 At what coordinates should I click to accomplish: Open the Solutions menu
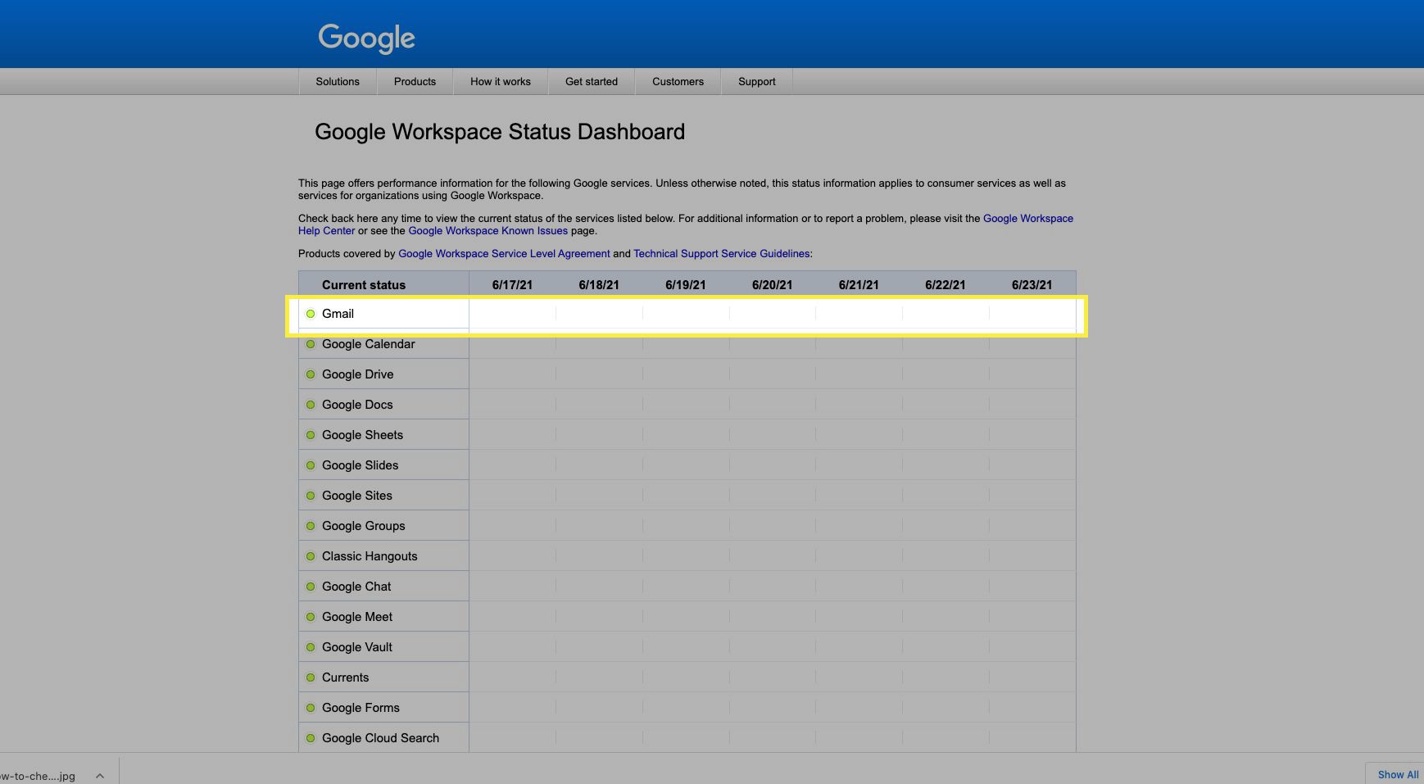click(x=338, y=82)
